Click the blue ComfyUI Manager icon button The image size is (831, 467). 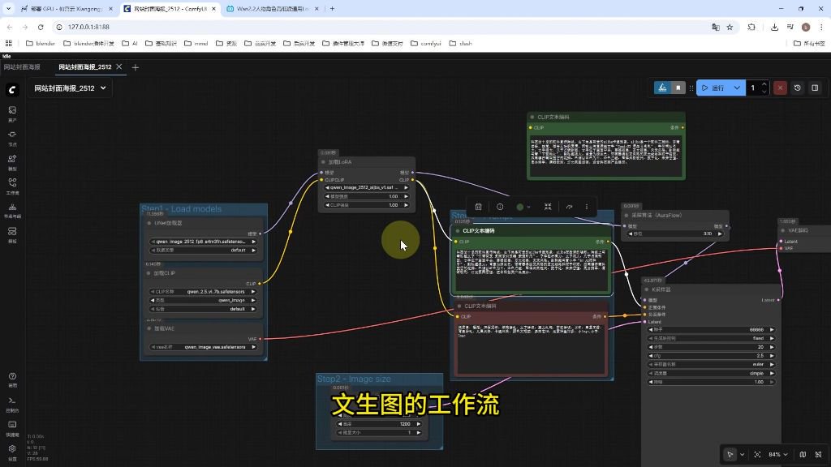(662, 88)
